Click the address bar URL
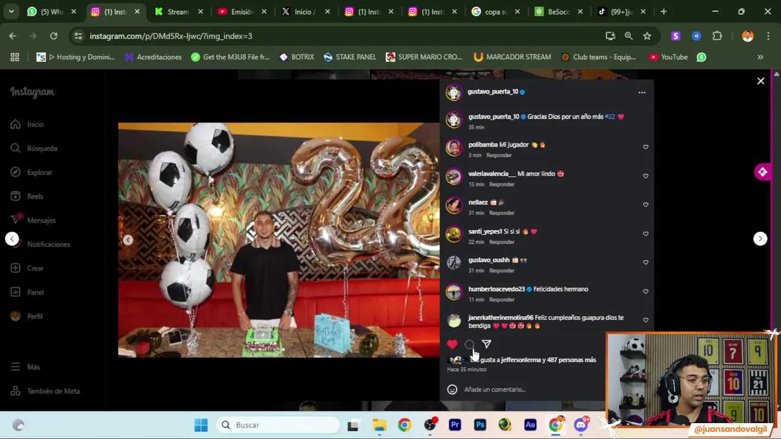This screenshot has height=439, width=781. (x=171, y=36)
